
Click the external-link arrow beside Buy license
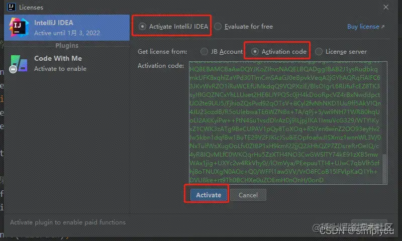tap(383, 27)
